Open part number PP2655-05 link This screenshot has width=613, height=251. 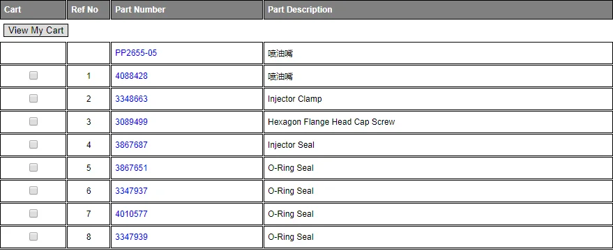[136, 53]
